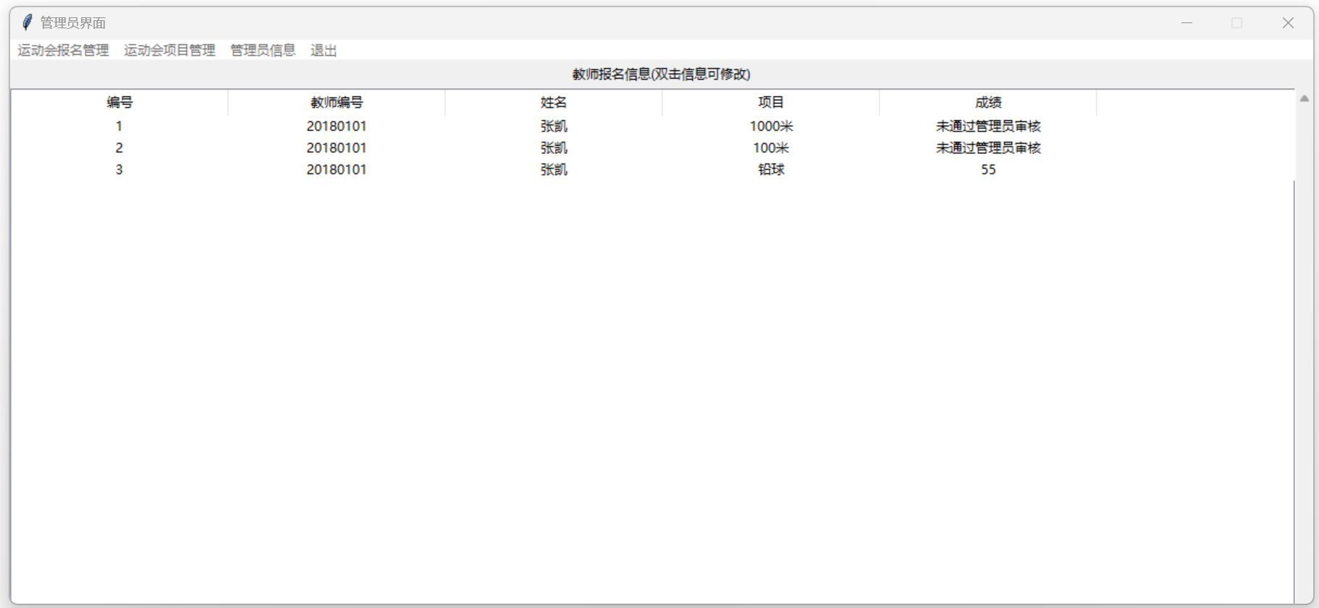Click 未通过管理员审核 in the 1000米 row

[988, 126]
